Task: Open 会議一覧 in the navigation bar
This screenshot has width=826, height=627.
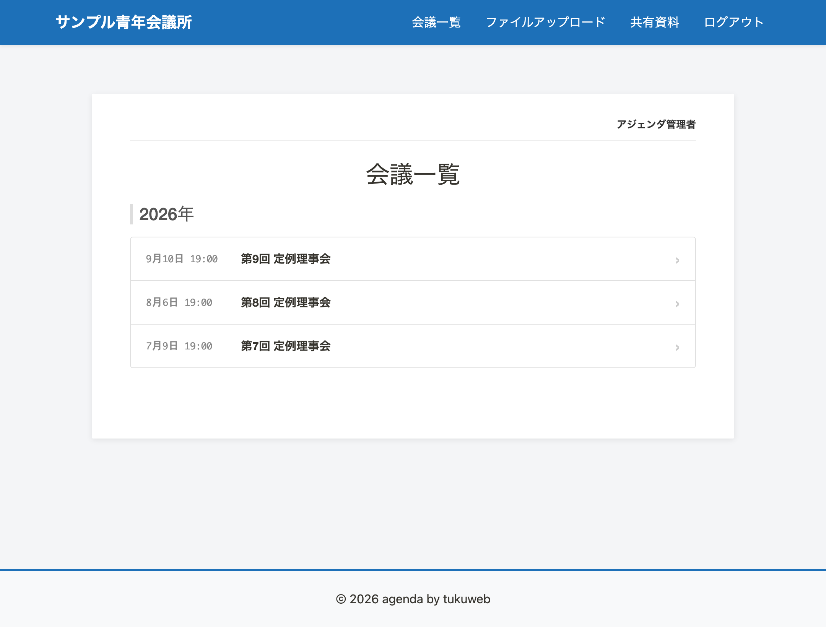Action: tap(436, 22)
